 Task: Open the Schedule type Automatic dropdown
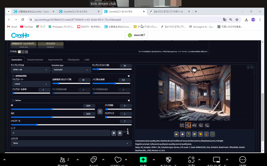71,70
